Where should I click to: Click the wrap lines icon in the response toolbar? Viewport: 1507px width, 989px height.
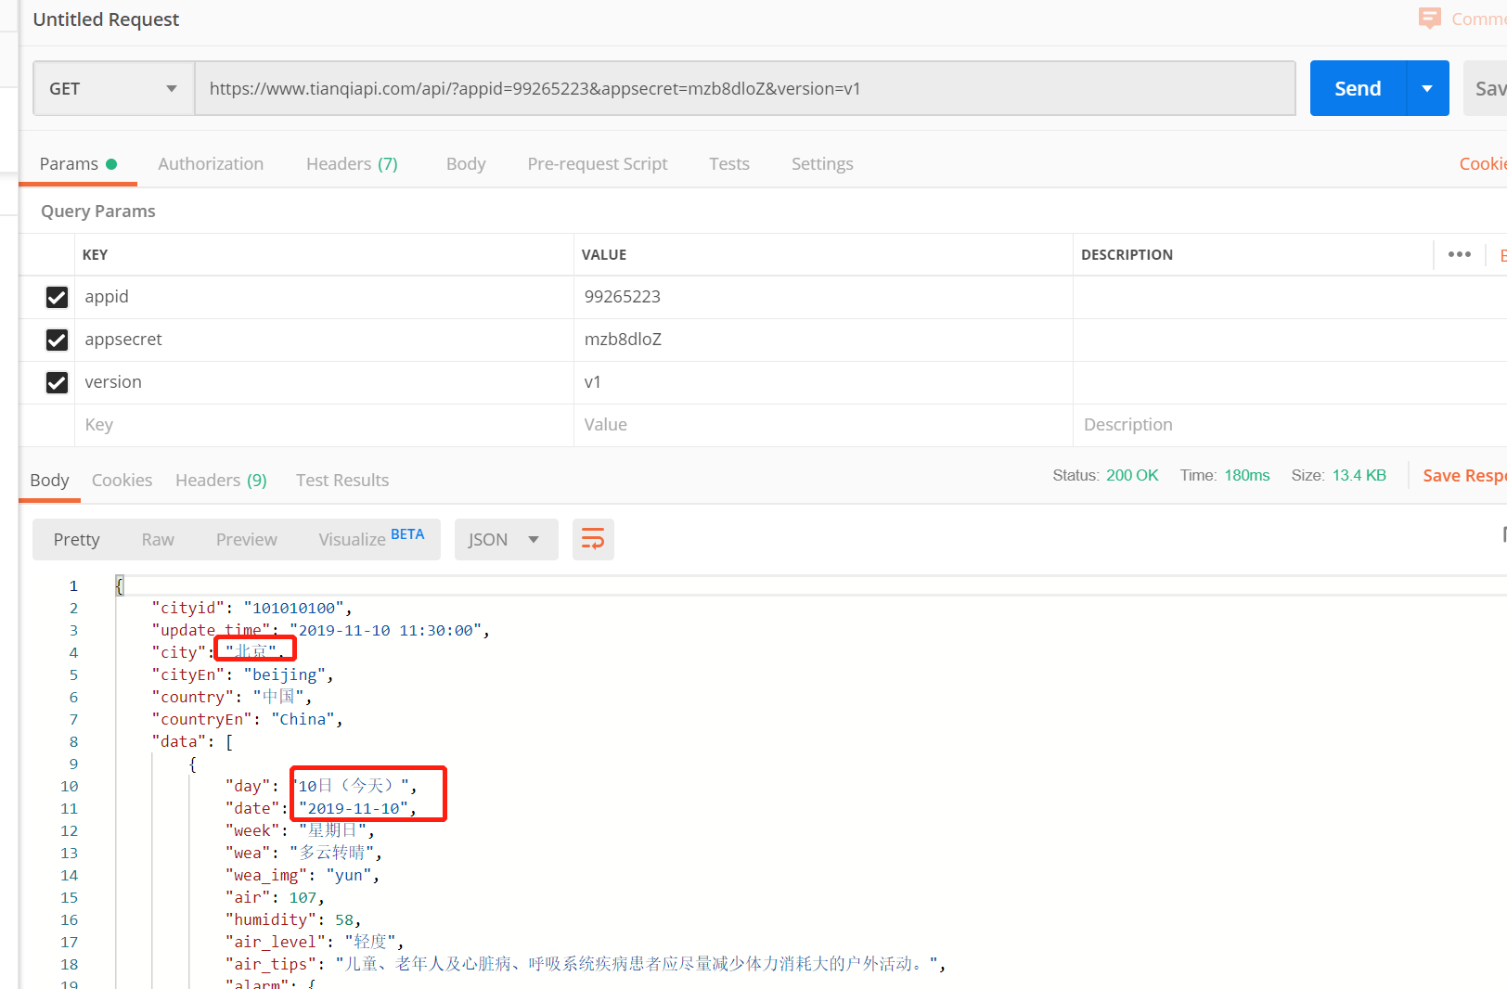coord(593,539)
